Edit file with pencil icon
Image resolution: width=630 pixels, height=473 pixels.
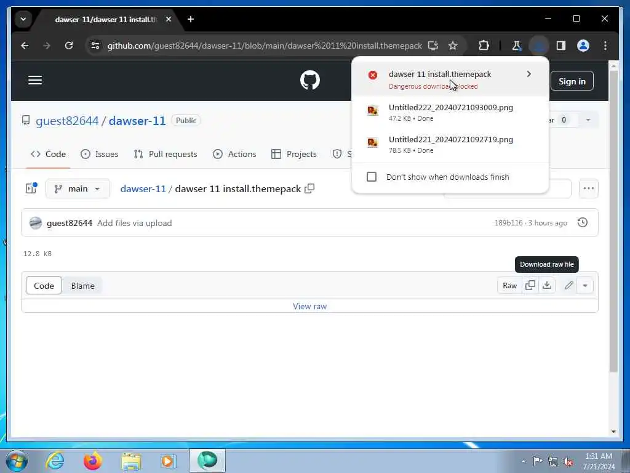click(568, 285)
